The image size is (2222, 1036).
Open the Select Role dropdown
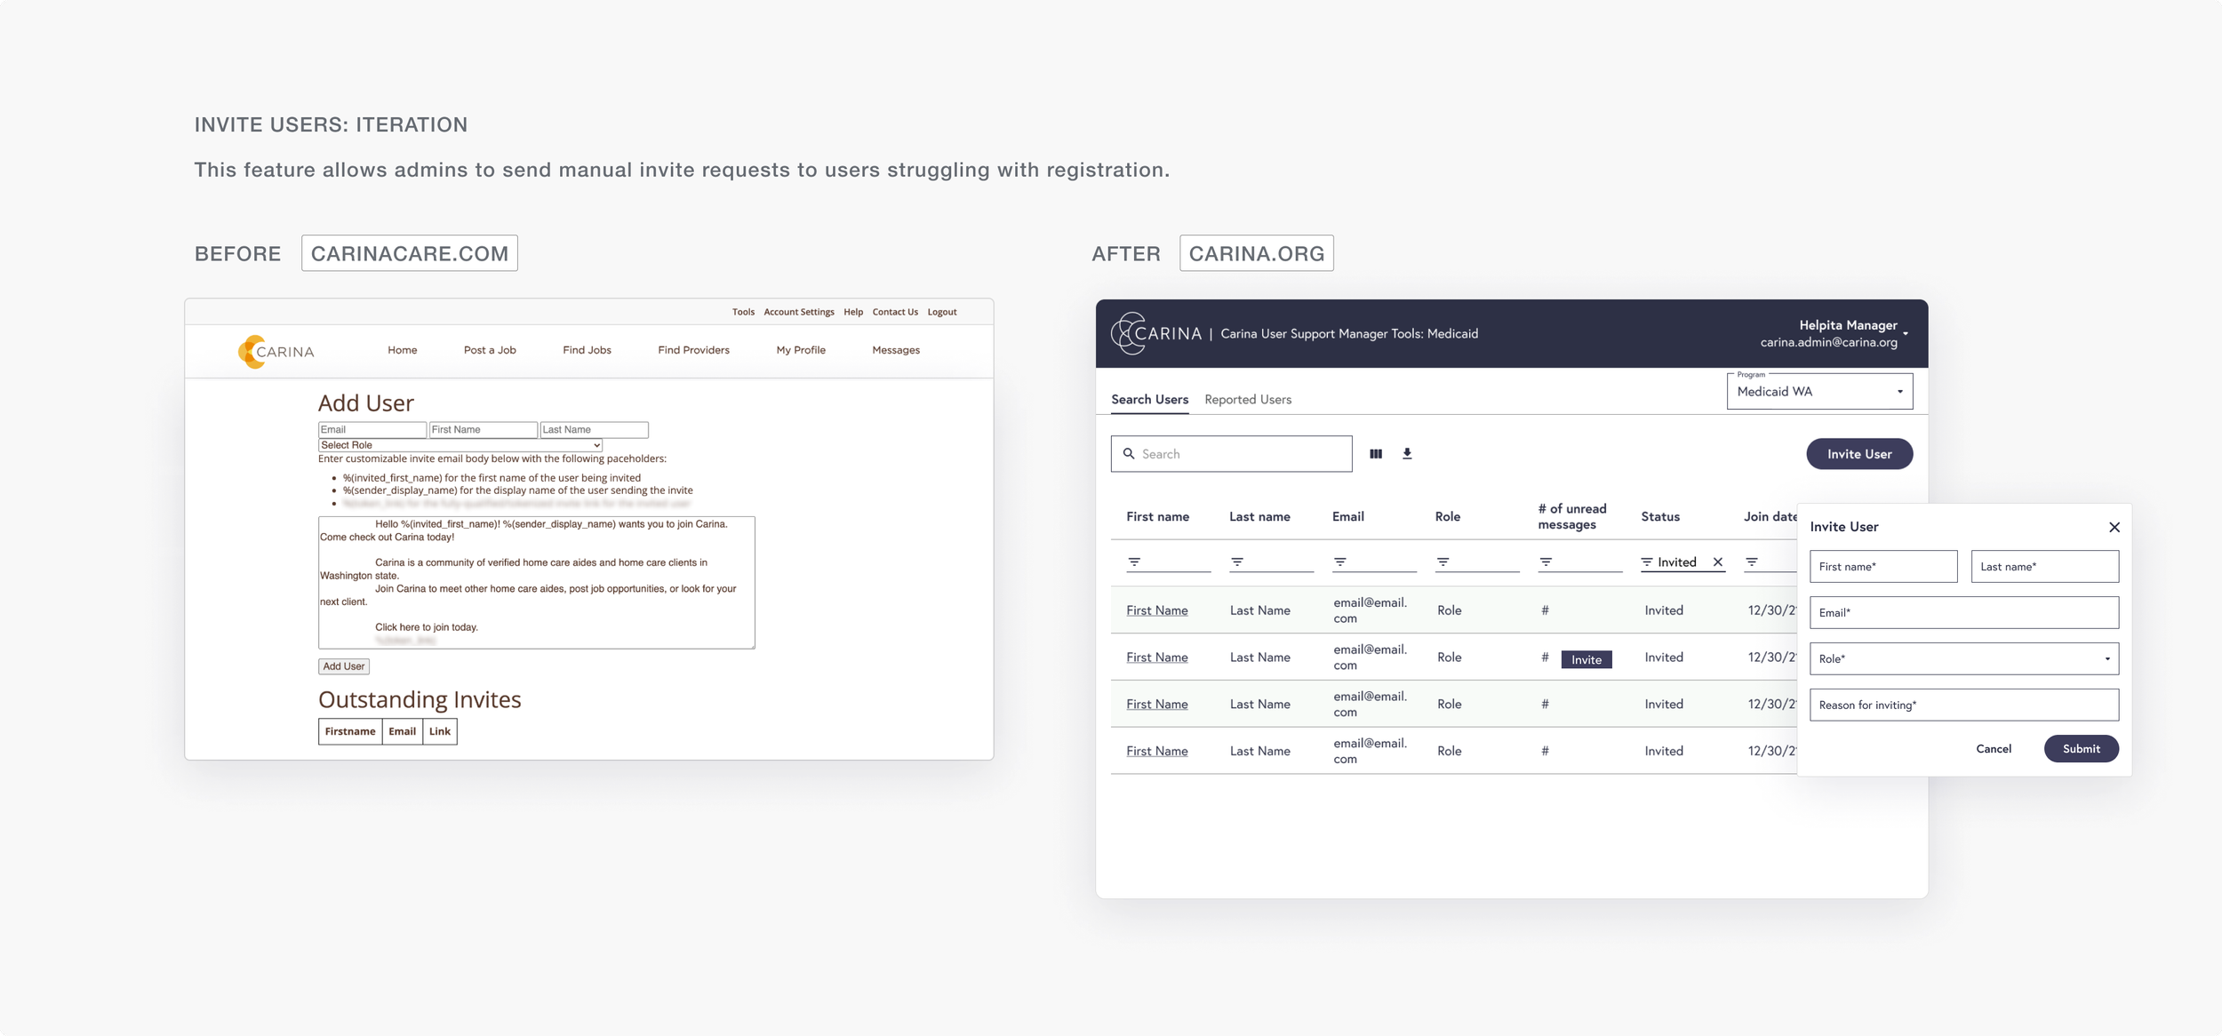(x=460, y=445)
